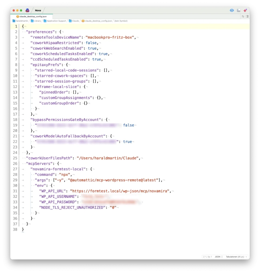Screen dimensions: 260x273
Task: Open the Application Support breadcrumb
Action: point(57,21)
